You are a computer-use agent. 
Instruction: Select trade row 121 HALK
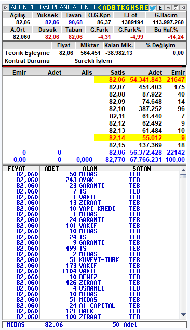(x=91, y=311)
